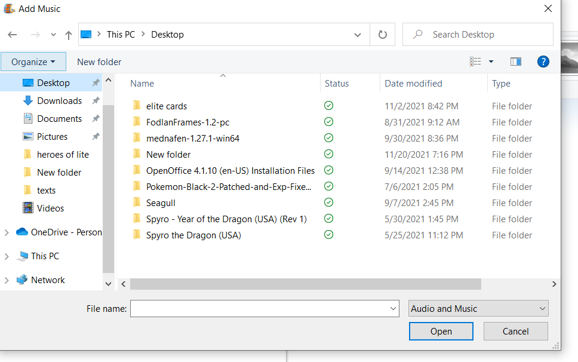Create a New folder

99,62
